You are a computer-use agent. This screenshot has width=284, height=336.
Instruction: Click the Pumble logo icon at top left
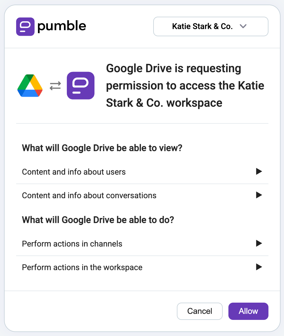pyautogui.click(x=25, y=26)
